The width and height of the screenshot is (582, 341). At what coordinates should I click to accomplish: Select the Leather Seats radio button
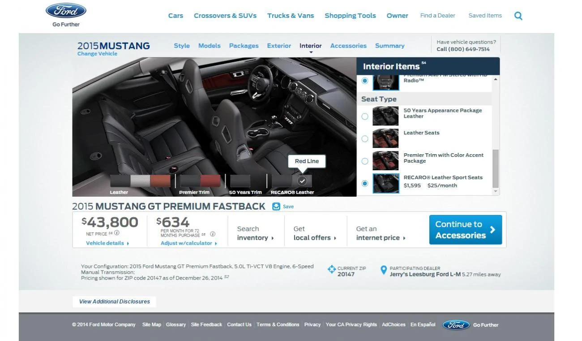click(365, 139)
